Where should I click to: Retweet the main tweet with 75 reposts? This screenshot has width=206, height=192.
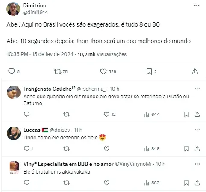tap(58, 71)
